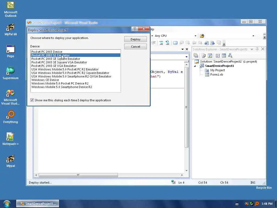Click View Class Diagram icon in Solution Explorer
The height and width of the screenshot is (208, 277).
(230, 56)
